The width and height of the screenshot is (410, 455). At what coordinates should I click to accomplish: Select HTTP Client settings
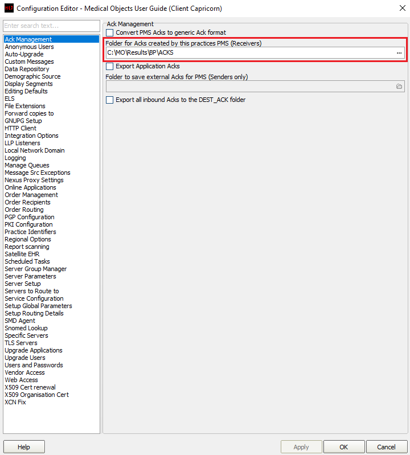20,128
